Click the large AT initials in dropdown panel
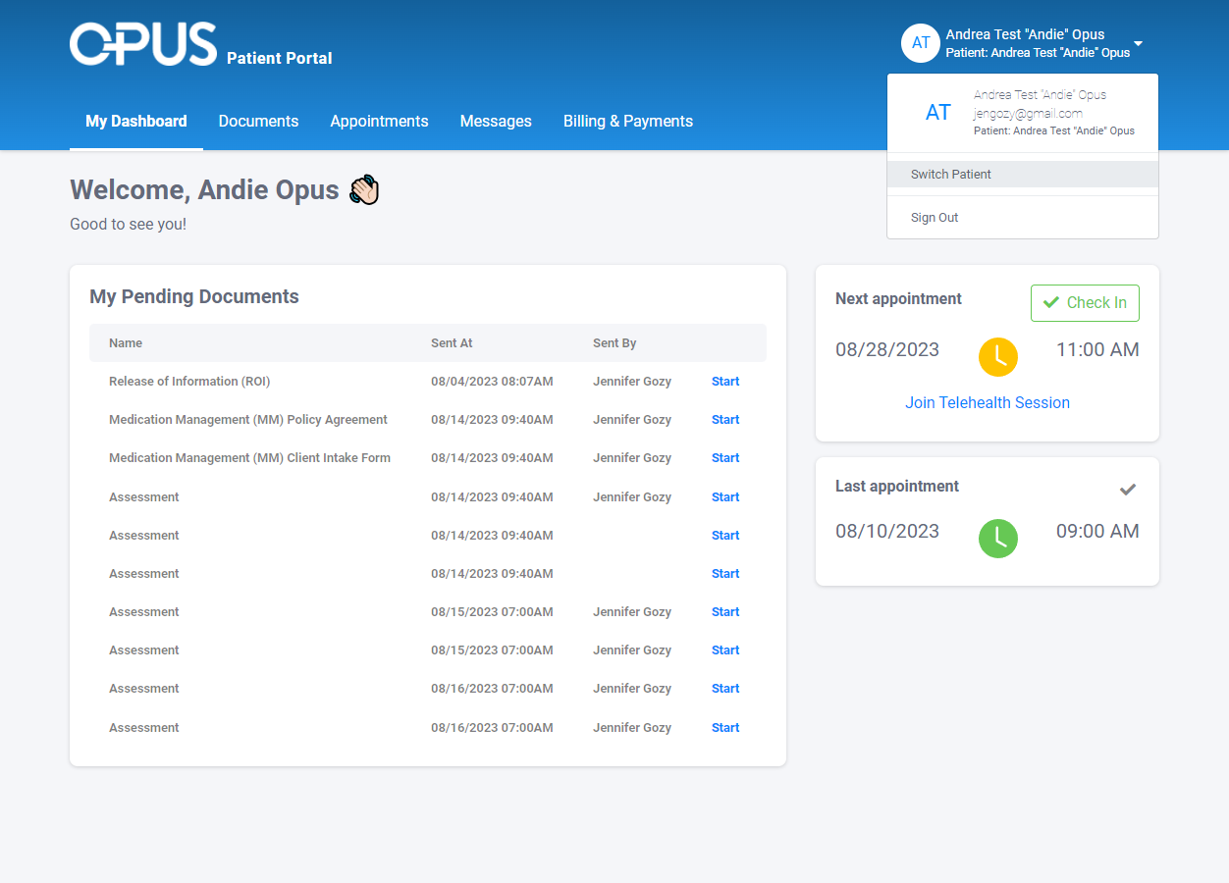Viewport: 1229px width, 883px height. pos(938,113)
